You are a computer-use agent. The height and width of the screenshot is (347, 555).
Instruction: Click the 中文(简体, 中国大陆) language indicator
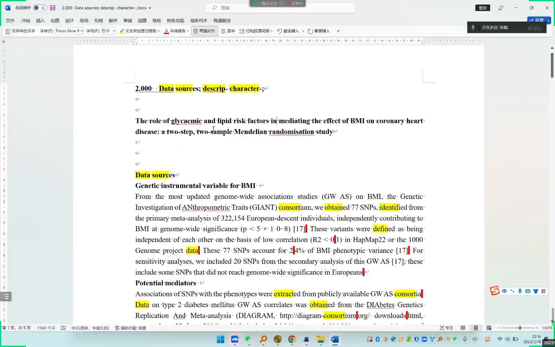tap(90, 328)
